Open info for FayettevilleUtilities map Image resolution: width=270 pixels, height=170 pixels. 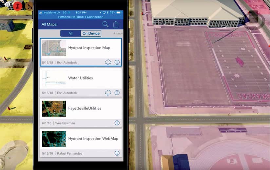coord(117,123)
